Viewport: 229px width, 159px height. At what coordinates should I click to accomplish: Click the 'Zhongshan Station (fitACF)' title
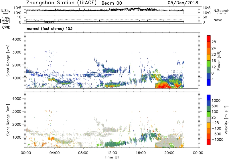[61, 3]
